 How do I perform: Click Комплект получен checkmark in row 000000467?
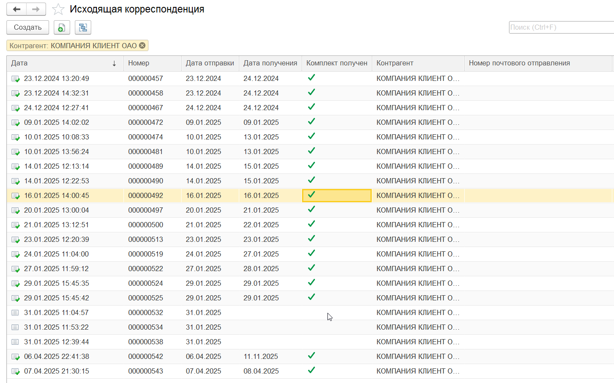tap(312, 107)
